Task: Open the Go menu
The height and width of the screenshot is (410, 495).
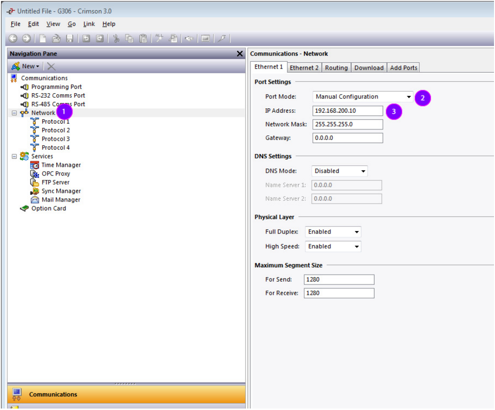Action: click(x=72, y=24)
